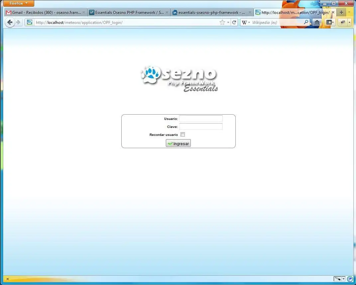Go to the Home page icon

tap(317, 22)
